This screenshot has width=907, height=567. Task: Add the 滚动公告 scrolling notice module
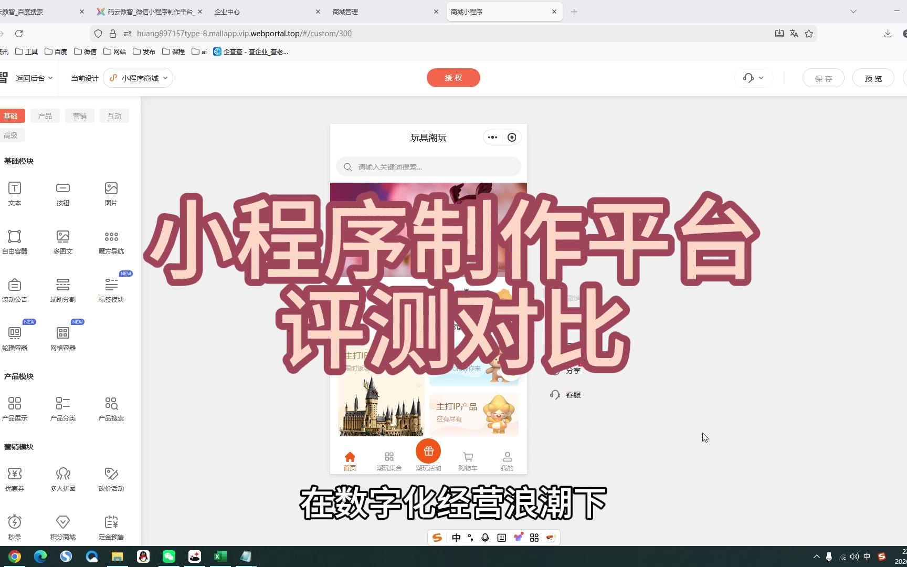coord(15,290)
